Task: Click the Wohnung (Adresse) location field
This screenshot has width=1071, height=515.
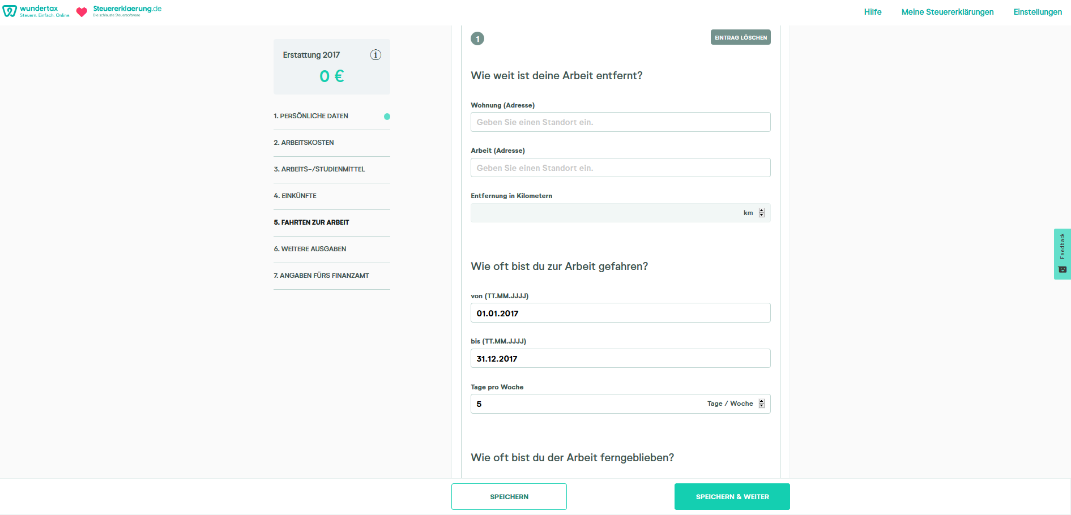Action: [x=620, y=122]
